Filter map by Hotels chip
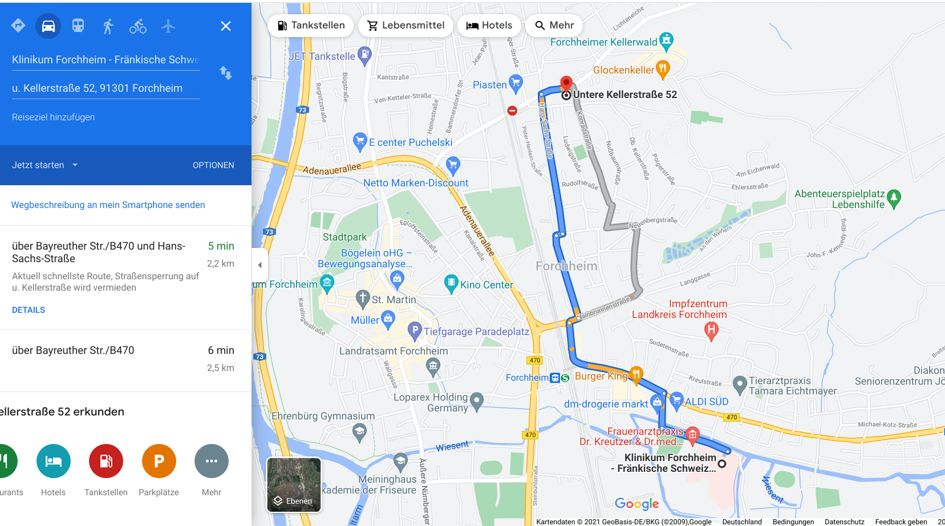945x526 pixels. point(489,26)
